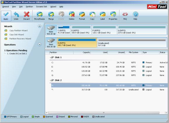
Task: Select C:(NTFS) block in disk map
Action: click(64, 30)
